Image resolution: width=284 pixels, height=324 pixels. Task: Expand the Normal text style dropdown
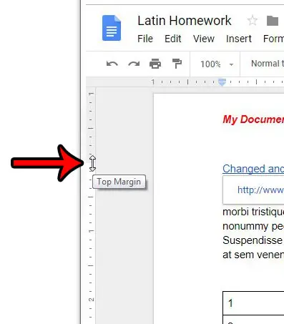(x=267, y=64)
